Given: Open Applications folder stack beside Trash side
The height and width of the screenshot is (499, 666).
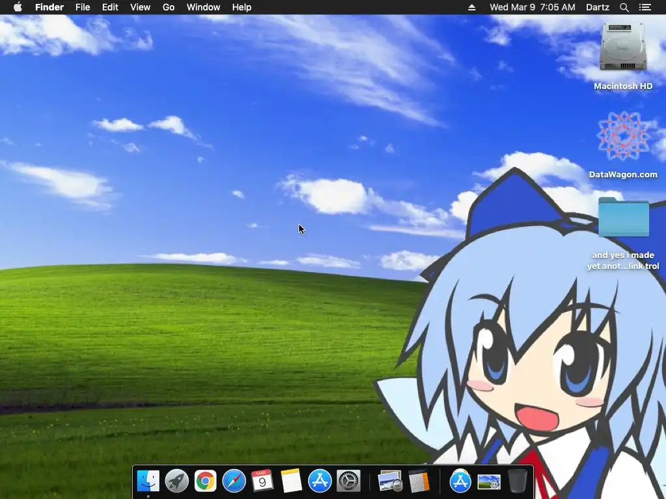Looking at the screenshot, I should 460,481.
